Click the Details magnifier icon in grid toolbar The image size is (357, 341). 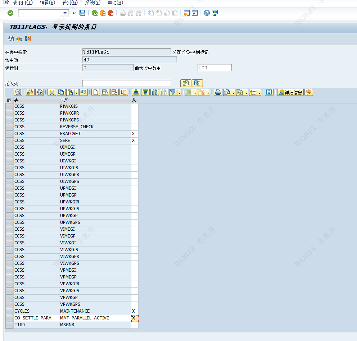tap(18, 92)
